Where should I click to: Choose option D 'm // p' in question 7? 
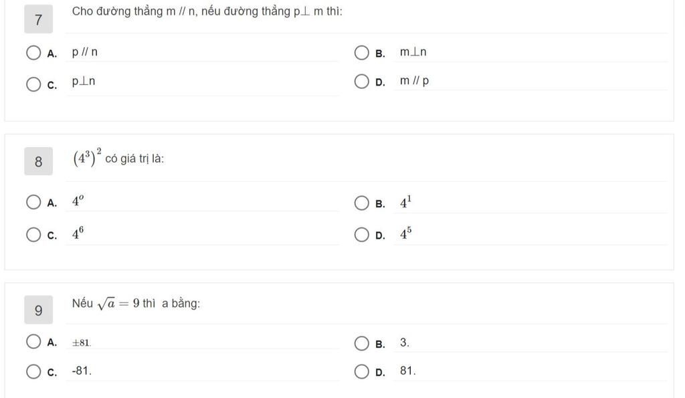(x=361, y=81)
